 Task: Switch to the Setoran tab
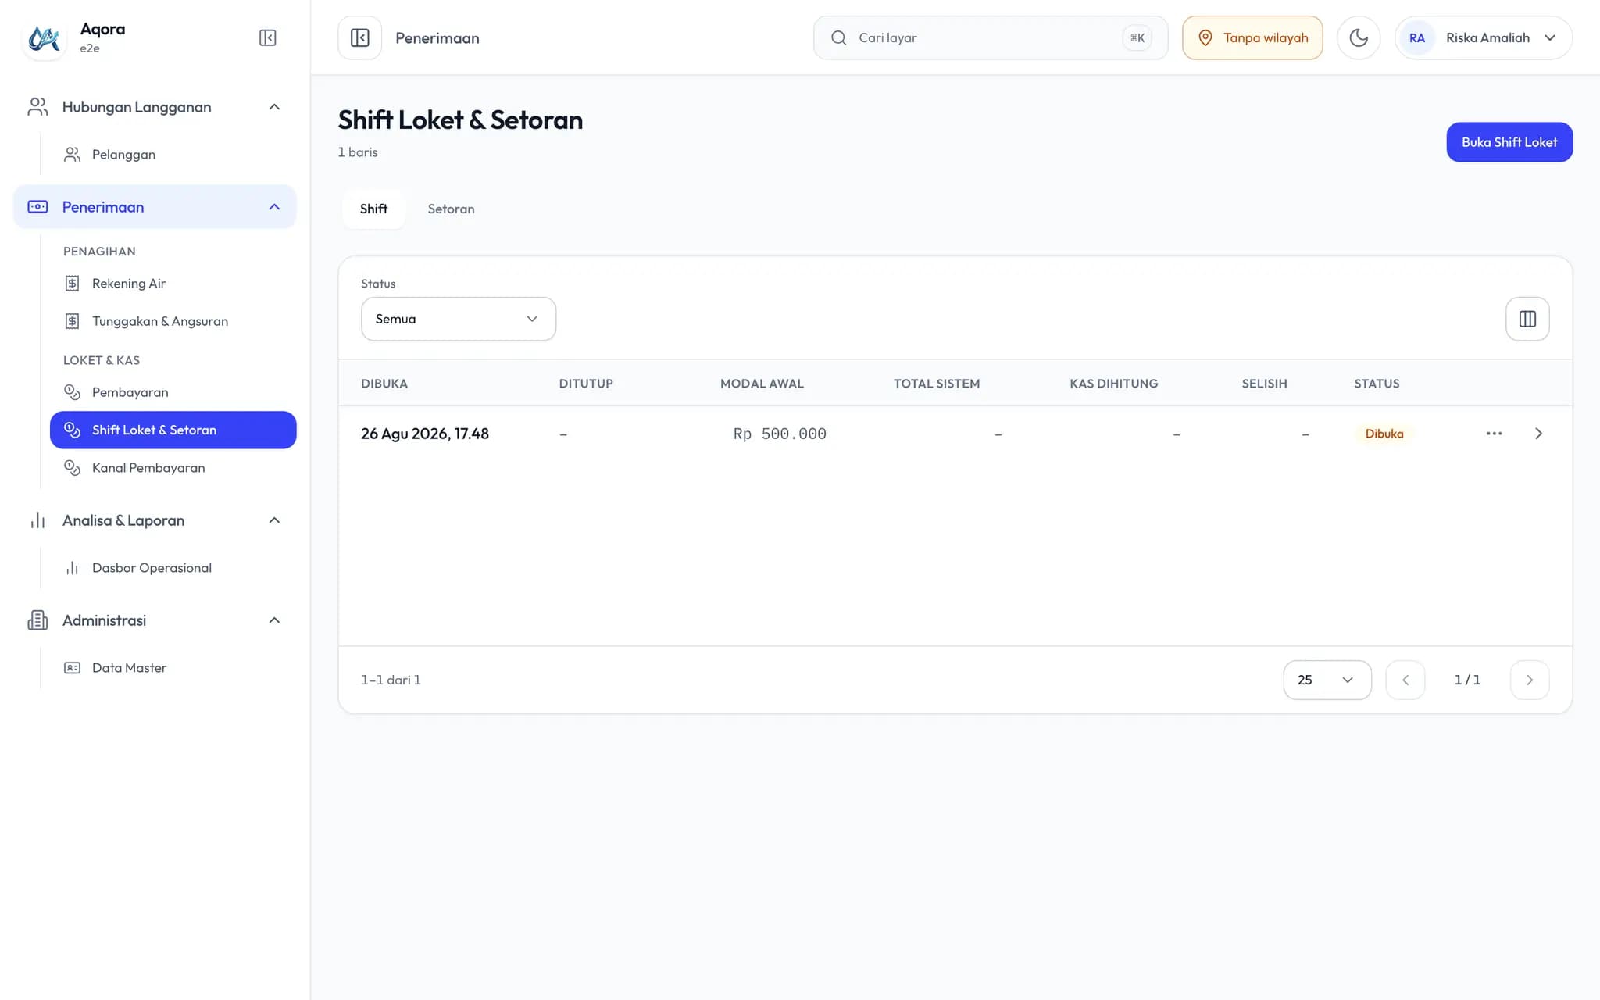click(x=451, y=209)
